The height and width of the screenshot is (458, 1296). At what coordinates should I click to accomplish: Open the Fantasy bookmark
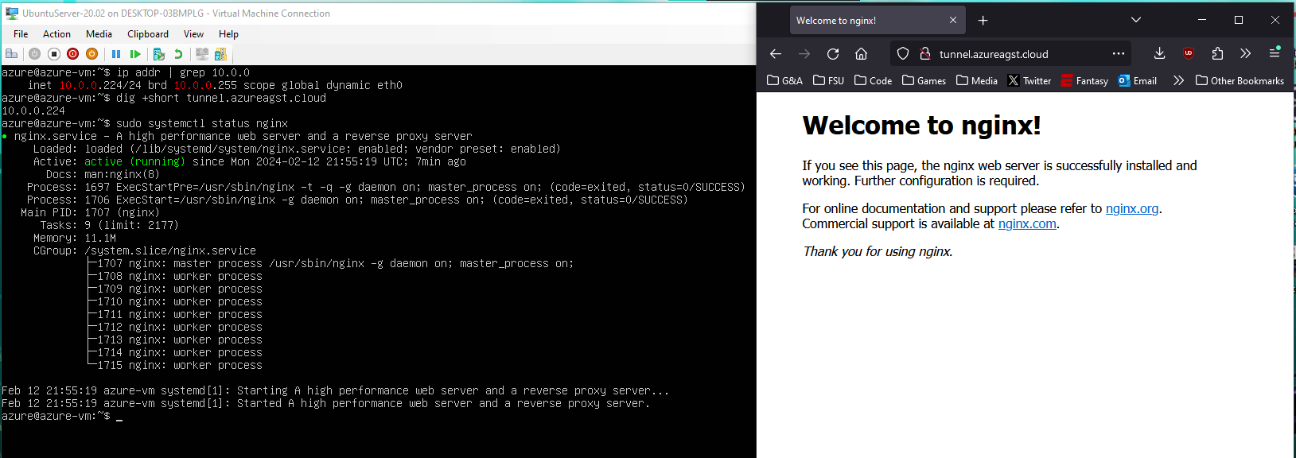[x=1084, y=80]
